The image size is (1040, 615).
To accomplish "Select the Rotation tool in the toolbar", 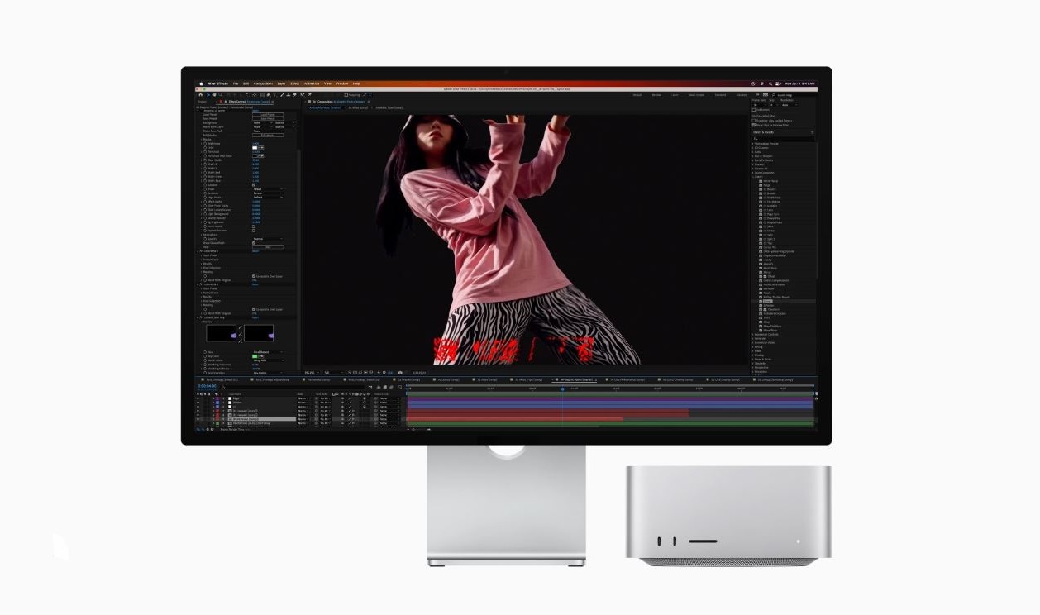I will tap(248, 95).
